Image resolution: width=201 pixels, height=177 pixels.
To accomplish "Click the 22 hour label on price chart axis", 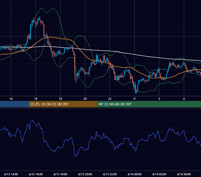I will coord(110,99).
